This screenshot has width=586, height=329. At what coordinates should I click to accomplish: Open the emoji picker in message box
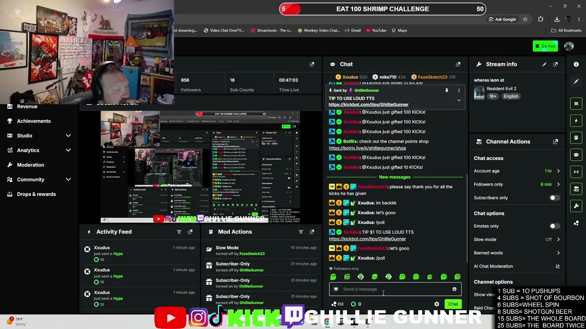pyautogui.click(x=454, y=289)
